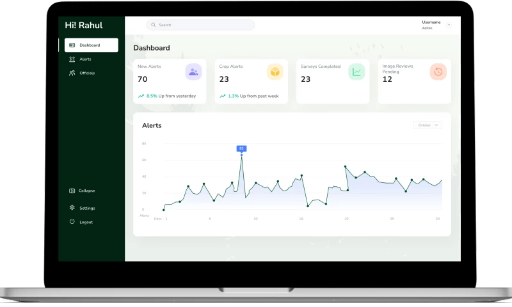Image resolution: width=512 pixels, height=307 pixels.
Task: Click the Dashboard monitor icon
Action: [72, 45]
